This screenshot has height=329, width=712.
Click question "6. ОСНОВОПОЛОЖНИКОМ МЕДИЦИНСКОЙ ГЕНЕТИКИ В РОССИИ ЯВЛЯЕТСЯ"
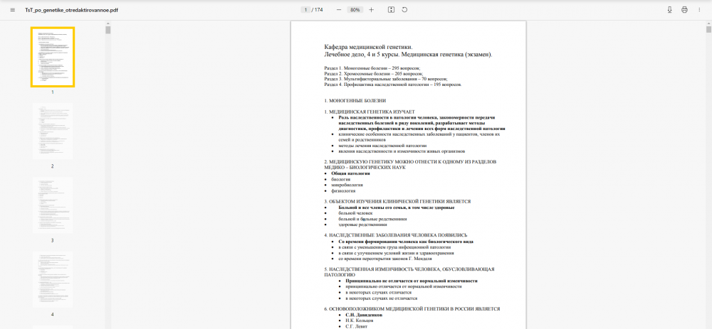click(412, 309)
